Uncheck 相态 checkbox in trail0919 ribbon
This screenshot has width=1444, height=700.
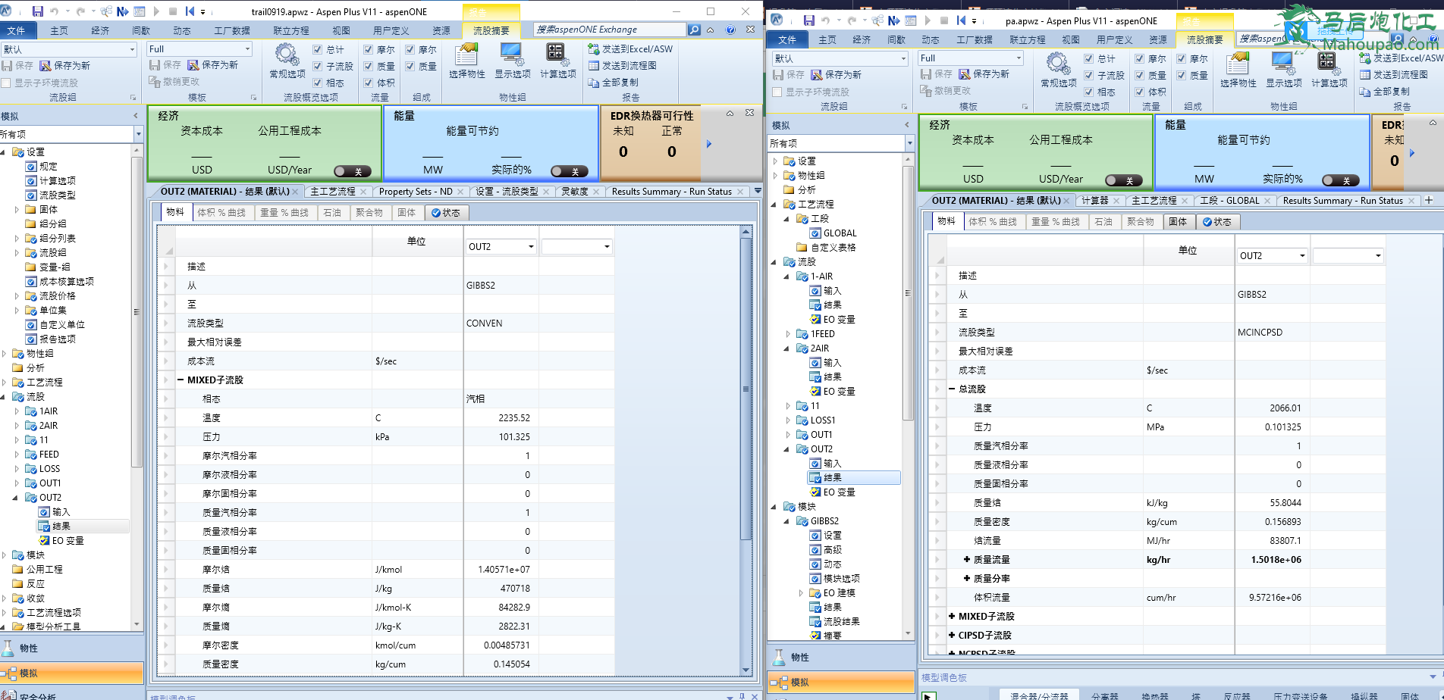pyautogui.click(x=318, y=83)
